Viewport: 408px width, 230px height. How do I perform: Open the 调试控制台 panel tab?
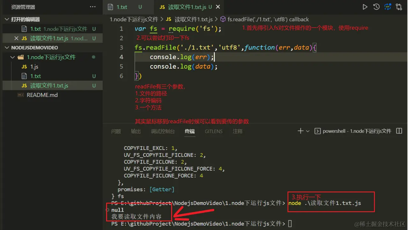163,131
